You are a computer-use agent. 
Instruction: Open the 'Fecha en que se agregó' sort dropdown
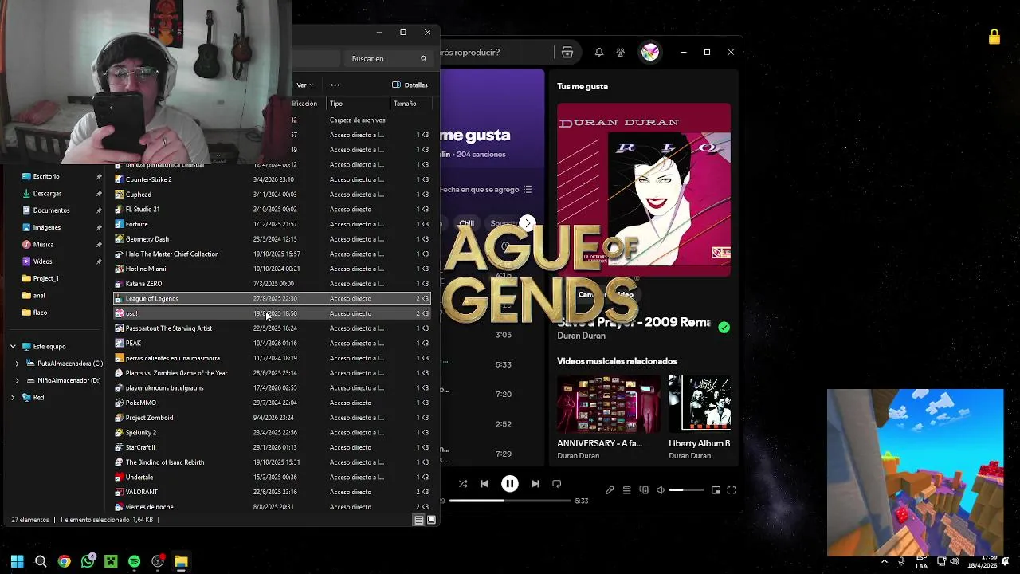click(485, 190)
